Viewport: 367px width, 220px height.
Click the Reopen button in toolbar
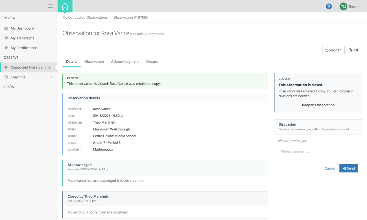coord(333,50)
